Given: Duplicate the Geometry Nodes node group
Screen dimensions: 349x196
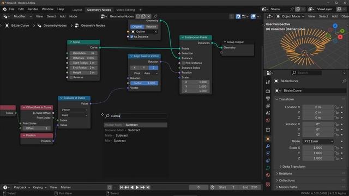Looking at the screenshot, I should click(143, 16).
